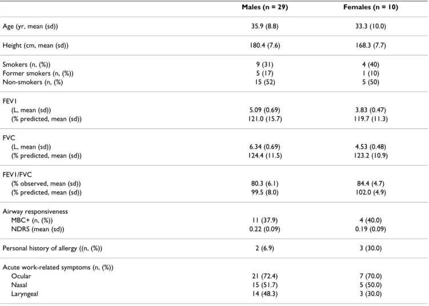Select the NDRS (mean (sd)) row label

(38, 229)
